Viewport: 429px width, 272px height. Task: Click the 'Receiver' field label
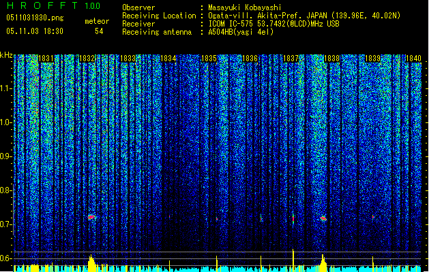click(138, 24)
